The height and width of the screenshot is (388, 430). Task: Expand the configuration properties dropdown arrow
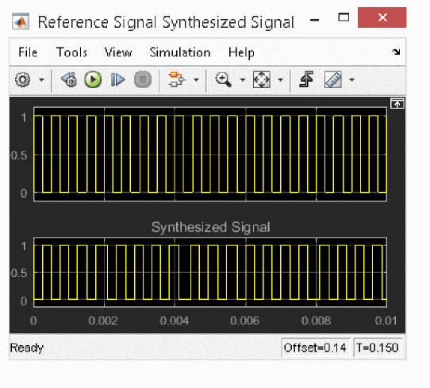41,80
